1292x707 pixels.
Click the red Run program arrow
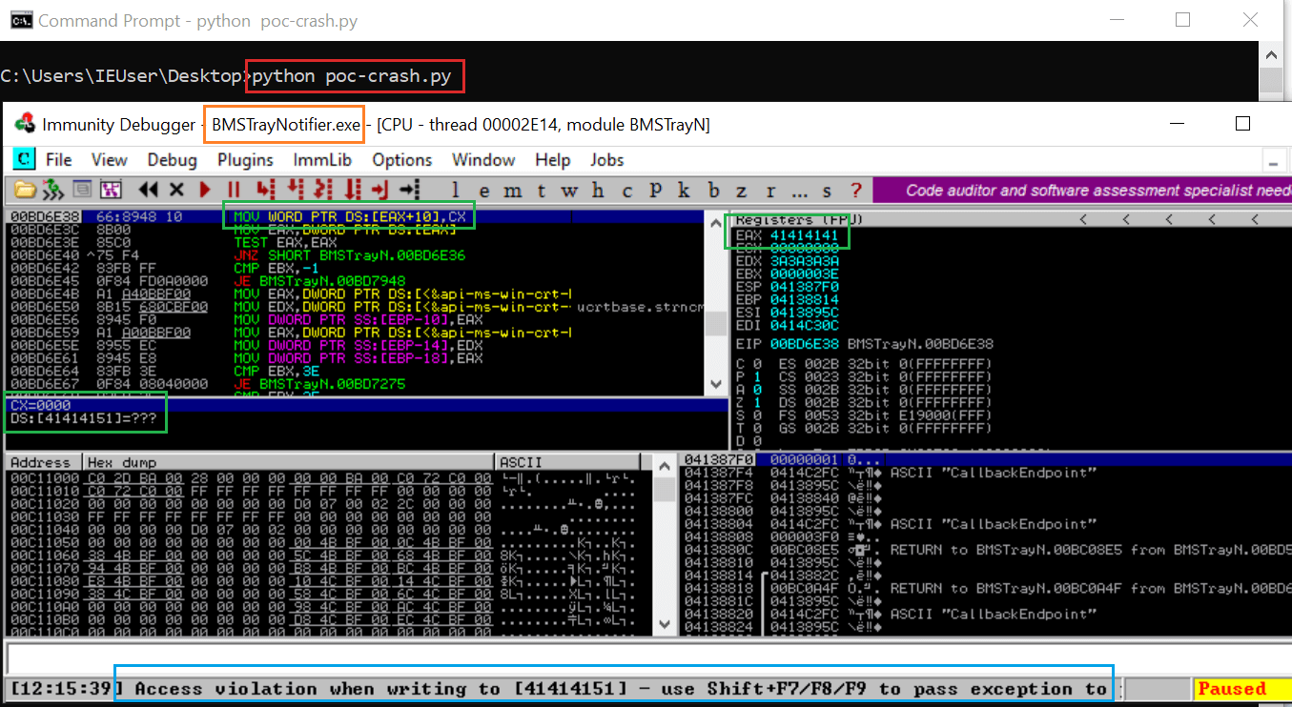(205, 190)
